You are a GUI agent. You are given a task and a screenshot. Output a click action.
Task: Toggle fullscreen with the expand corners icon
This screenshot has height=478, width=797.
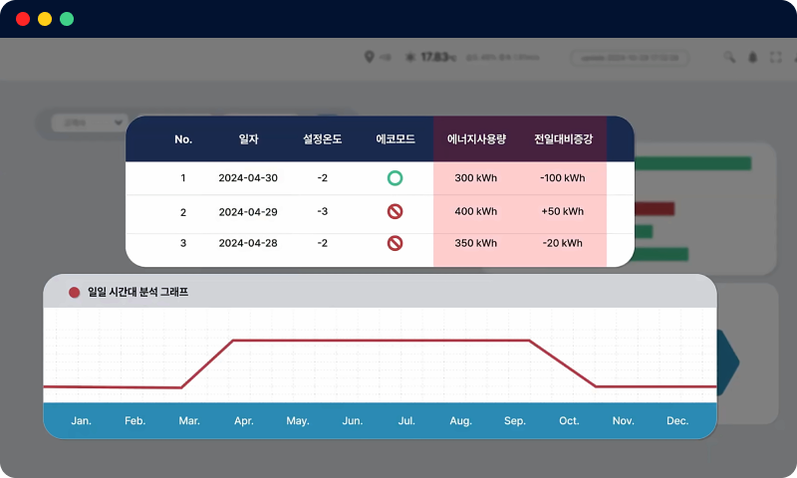click(x=776, y=57)
